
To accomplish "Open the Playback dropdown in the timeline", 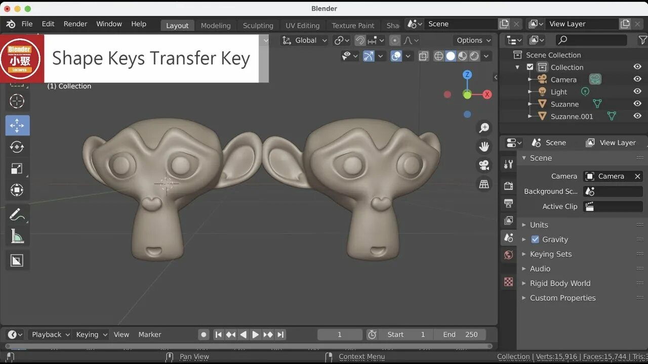I will tap(49, 334).
